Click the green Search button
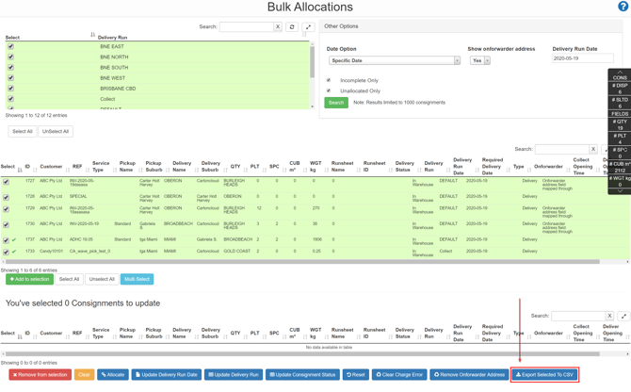Image resolution: width=631 pixels, height=392 pixels. point(336,103)
